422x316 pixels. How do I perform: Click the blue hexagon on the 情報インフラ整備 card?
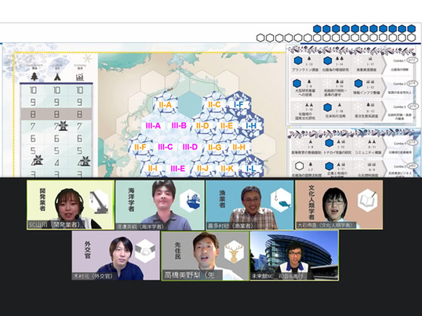358,84
